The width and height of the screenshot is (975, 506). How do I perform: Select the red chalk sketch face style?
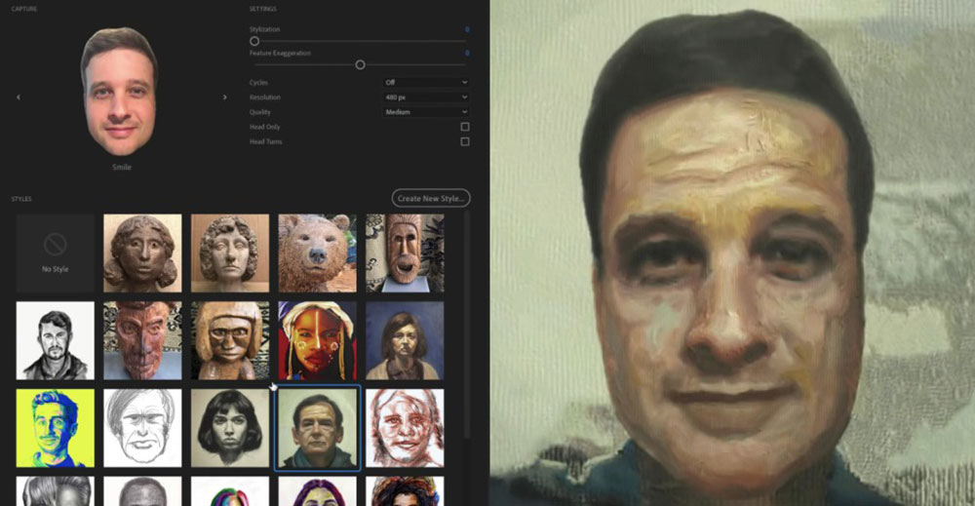[x=405, y=428]
